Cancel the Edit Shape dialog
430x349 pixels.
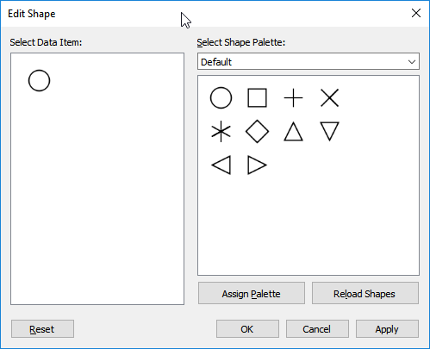(317, 329)
